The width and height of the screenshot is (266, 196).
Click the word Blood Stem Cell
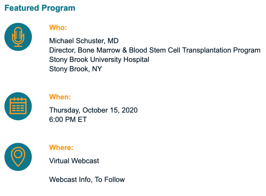pyautogui.click(x=154, y=50)
